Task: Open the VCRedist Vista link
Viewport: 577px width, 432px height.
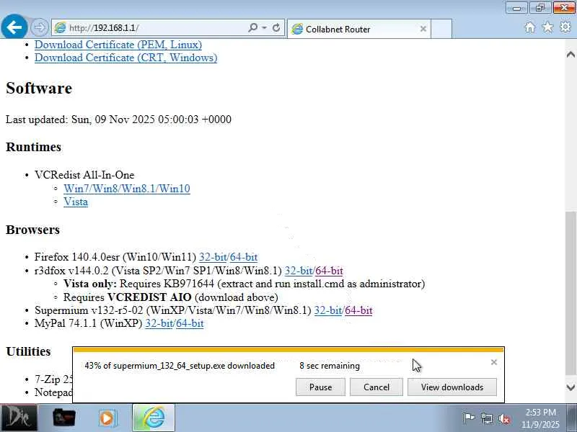Action: click(76, 202)
